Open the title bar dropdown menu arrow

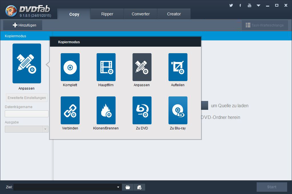(x=258, y=5)
